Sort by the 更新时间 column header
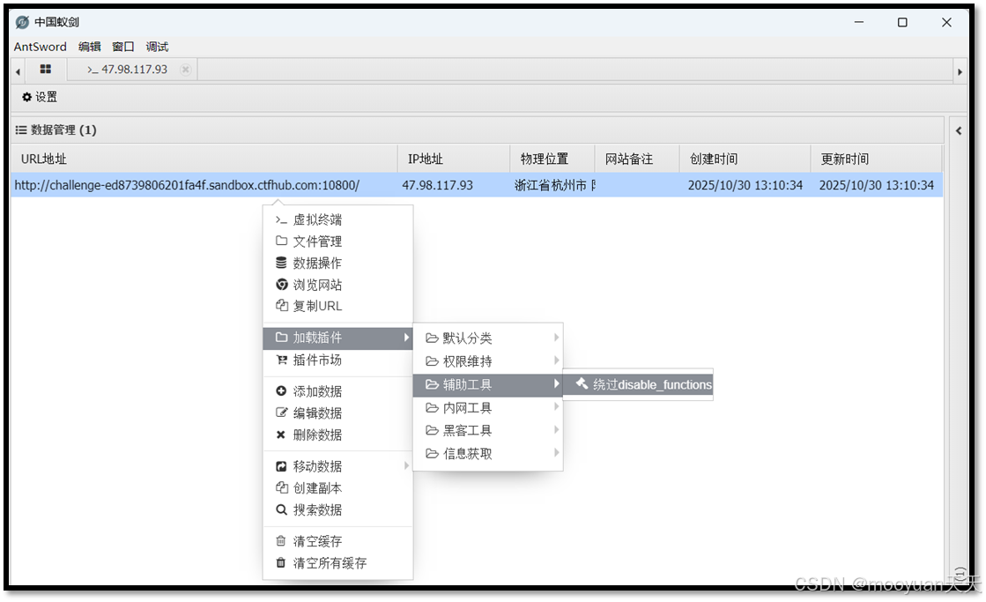Screen dimensions: 986x602 coord(877,159)
